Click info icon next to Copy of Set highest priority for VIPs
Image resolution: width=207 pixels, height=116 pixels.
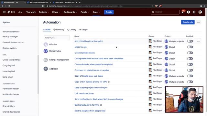pyautogui.click(x=109, y=82)
